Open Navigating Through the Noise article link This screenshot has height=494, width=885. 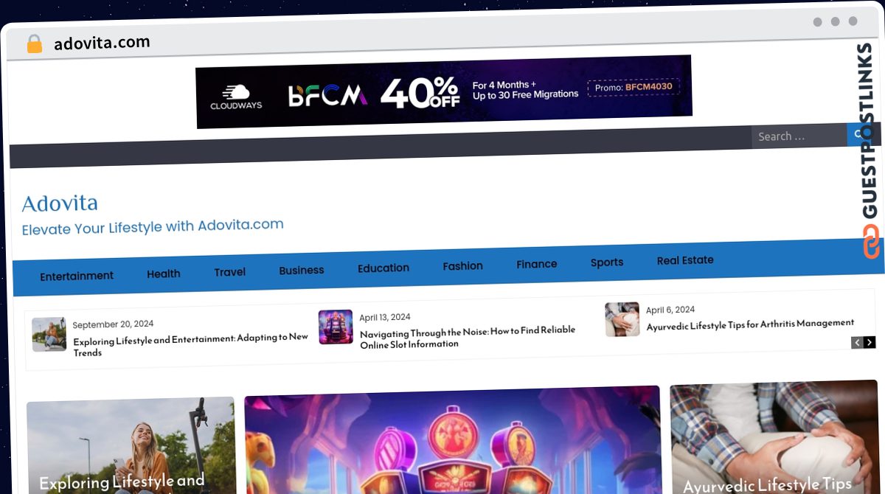pyautogui.click(x=468, y=337)
